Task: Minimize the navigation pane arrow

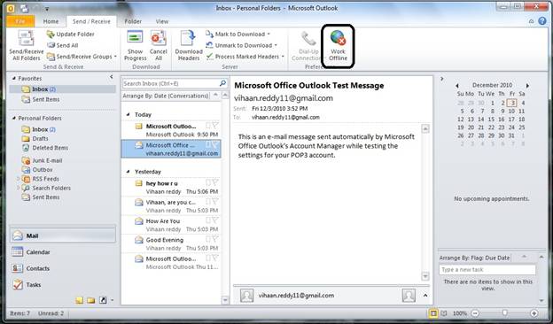Action: tap(111, 77)
